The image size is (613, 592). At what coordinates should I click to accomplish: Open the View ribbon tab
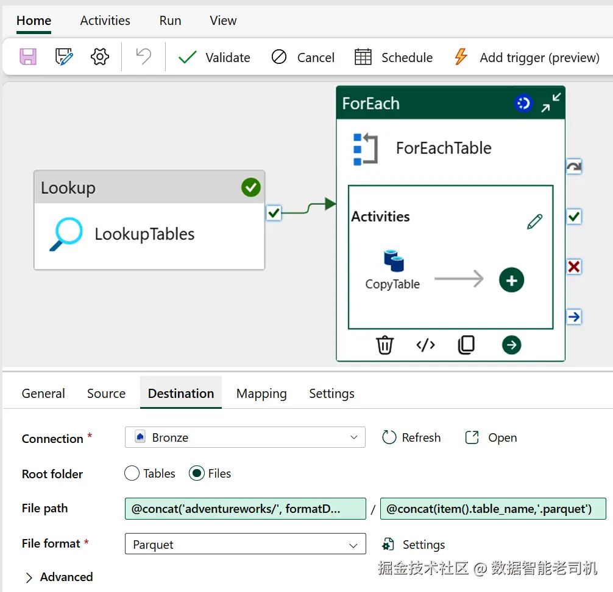coord(223,20)
